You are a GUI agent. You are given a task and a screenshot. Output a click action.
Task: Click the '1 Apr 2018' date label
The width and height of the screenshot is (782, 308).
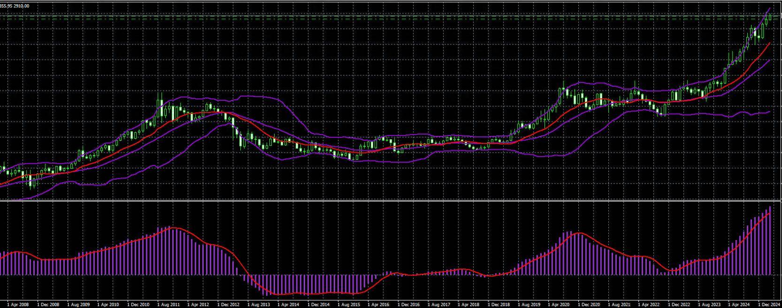pyautogui.click(x=468, y=305)
